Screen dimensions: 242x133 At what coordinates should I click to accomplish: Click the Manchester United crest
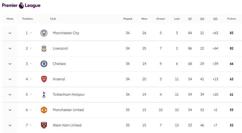[44, 110]
